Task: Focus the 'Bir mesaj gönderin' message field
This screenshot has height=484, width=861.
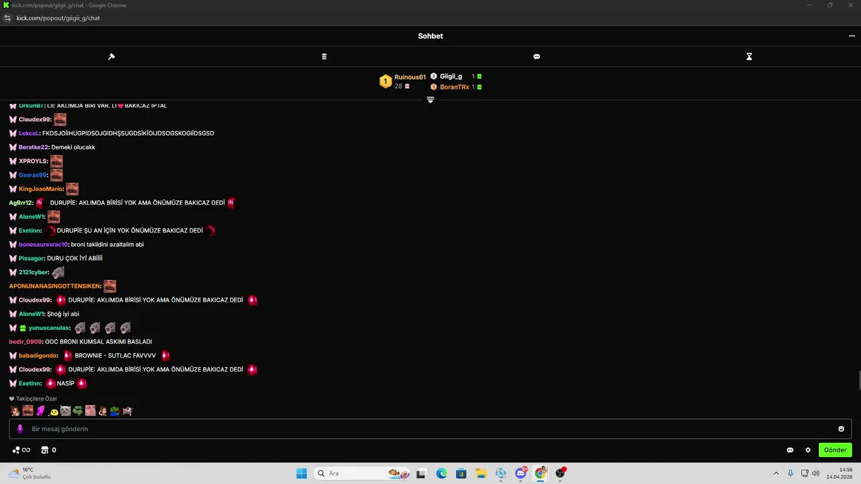Action: coord(430,429)
